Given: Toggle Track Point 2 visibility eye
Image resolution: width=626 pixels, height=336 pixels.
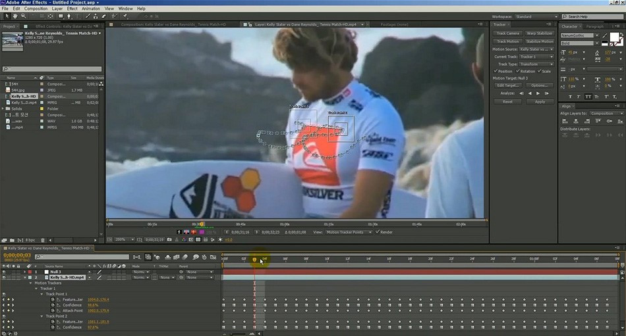Looking at the screenshot, I should pos(4,316).
